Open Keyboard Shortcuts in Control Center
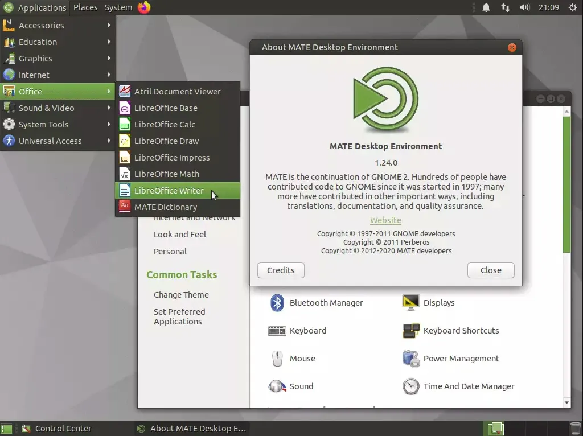583x436 pixels. point(451,331)
